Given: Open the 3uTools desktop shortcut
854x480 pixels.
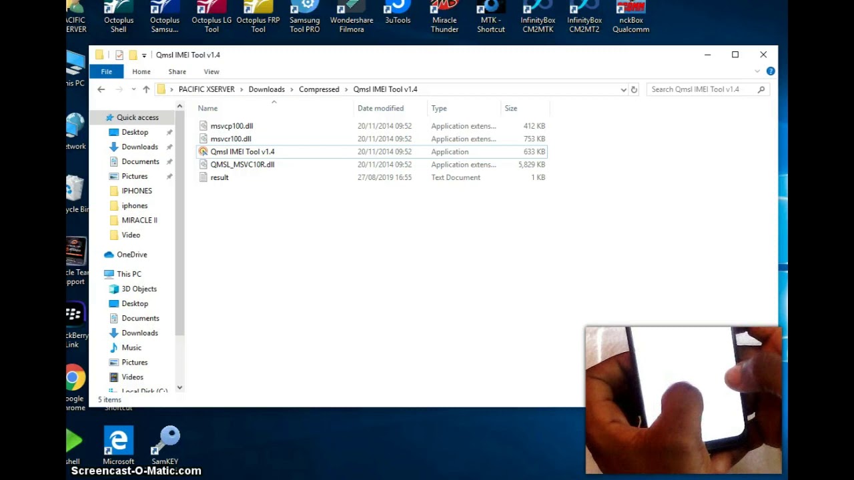Looking at the screenshot, I should coord(398,13).
